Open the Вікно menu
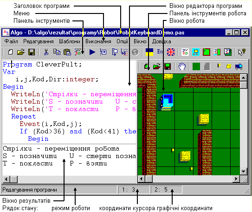Screen dimensions: 252x212 (x=140, y=41)
